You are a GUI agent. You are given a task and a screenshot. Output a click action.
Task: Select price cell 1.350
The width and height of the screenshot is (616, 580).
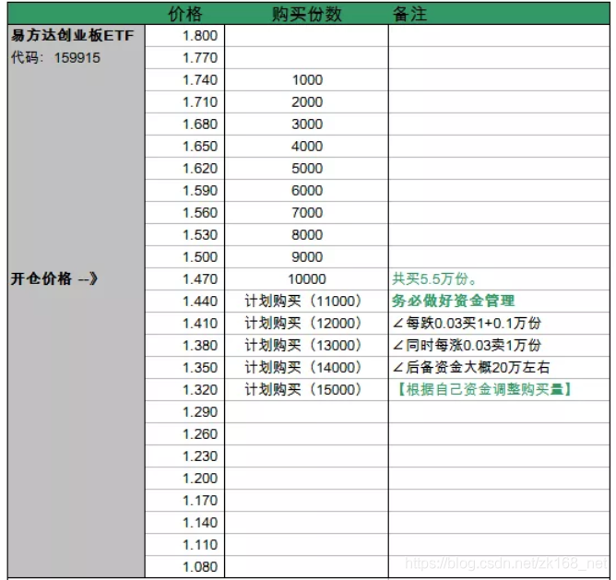click(x=184, y=368)
